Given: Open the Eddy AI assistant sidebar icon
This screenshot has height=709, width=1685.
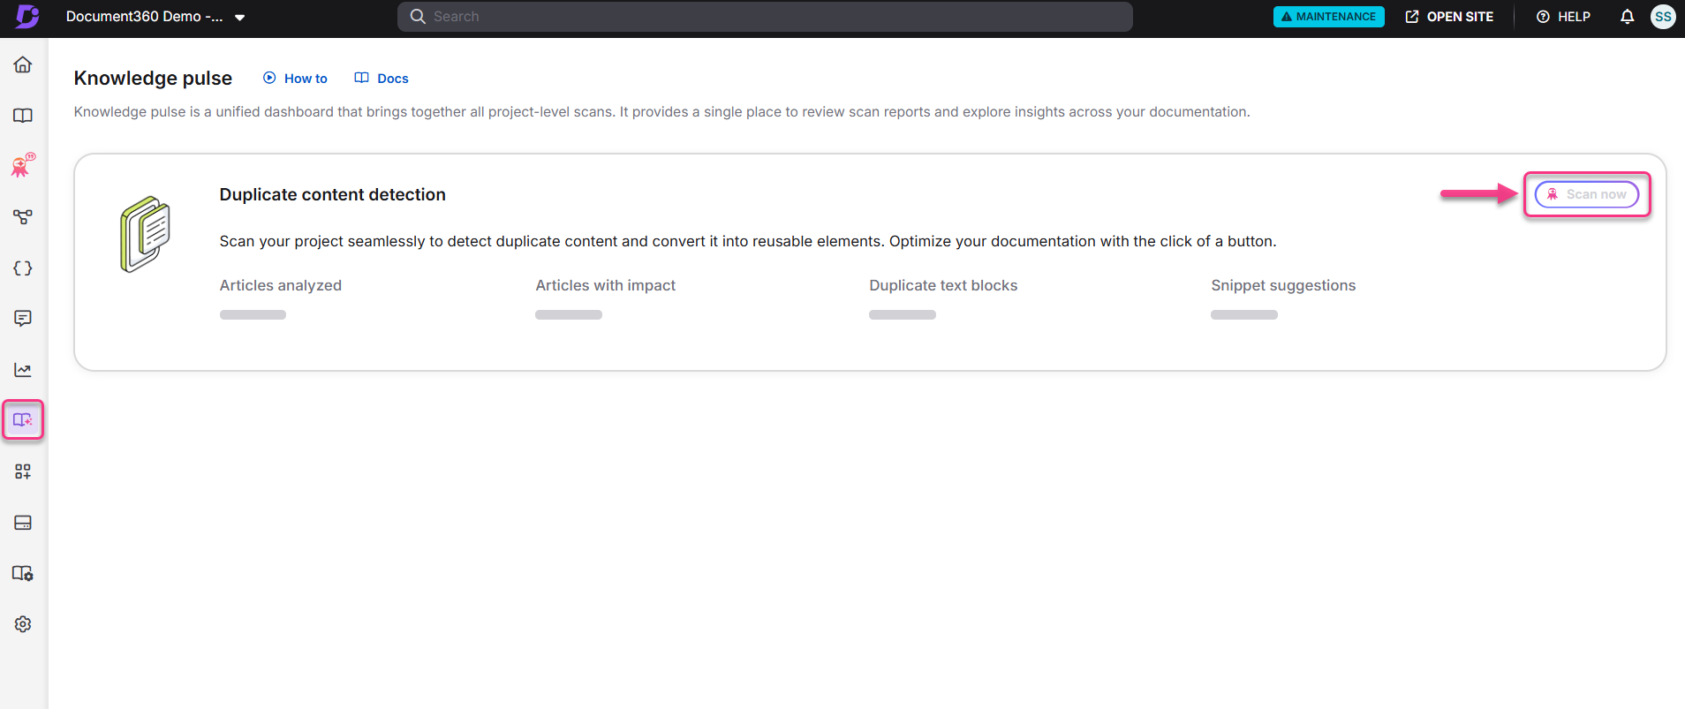Looking at the screenshot, I should 23,165.
